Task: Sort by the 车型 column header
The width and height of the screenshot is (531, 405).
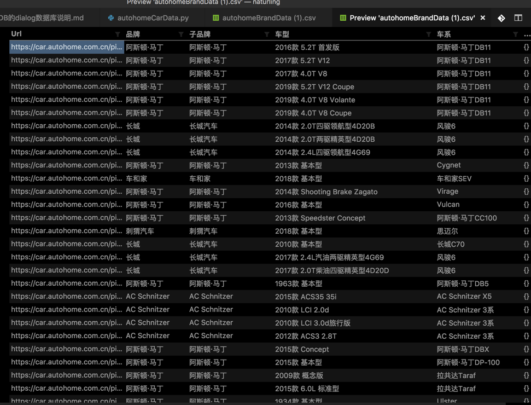Action: (282, 34)
